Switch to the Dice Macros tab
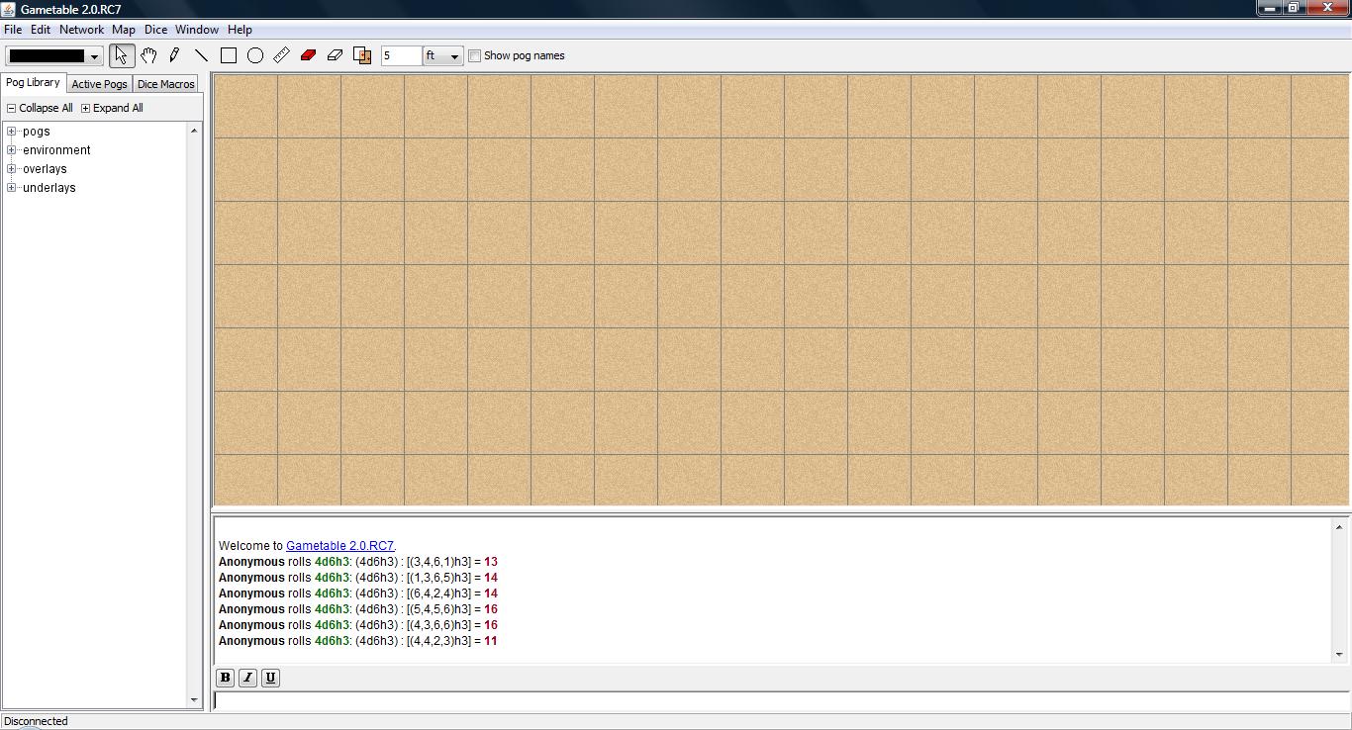 pos(165,84)
